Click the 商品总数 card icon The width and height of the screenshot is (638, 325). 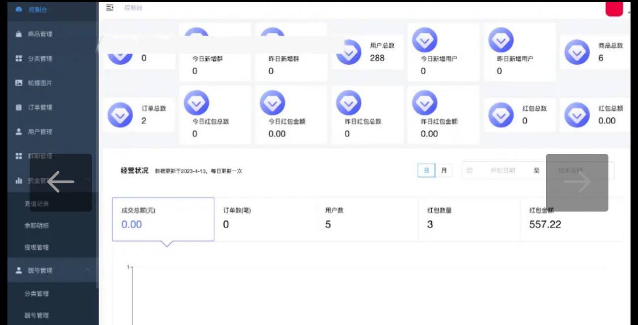pyautogui.click(x=577, y=52)
